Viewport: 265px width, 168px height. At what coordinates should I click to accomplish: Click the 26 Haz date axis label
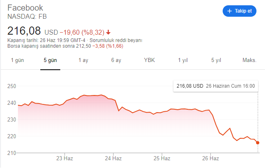pyautogui.click(x=211, y=158)
